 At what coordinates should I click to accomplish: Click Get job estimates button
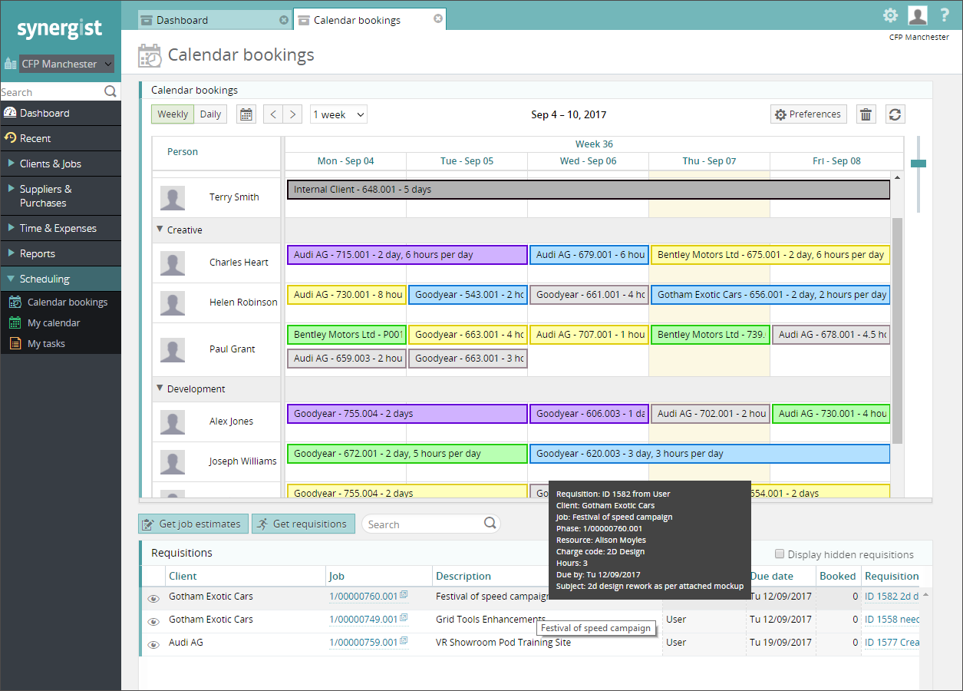point(193,524)
